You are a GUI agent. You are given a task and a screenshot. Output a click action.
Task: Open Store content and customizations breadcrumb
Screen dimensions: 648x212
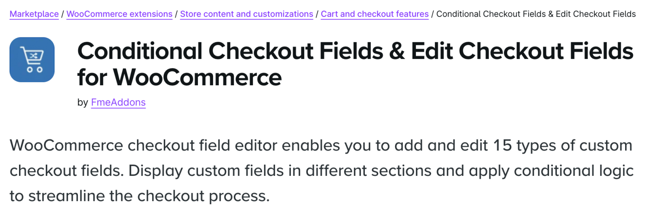(x=246, y=14)
